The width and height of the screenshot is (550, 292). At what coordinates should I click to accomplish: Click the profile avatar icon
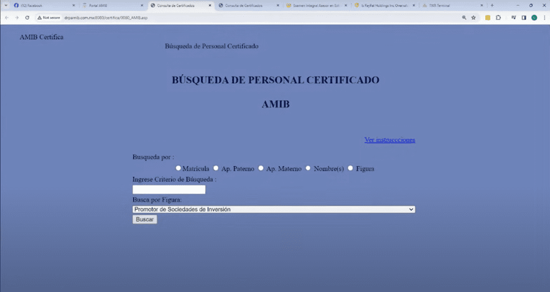click(534, 17)
